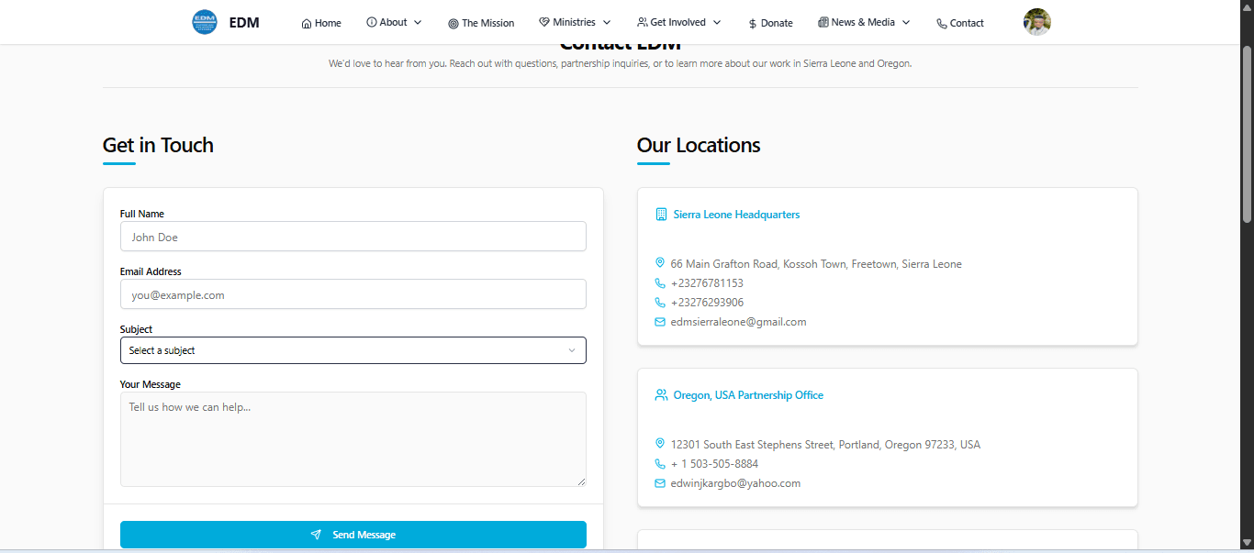Click the Send Message button
Viewport: 1254px width, 553px height.
(x=353, y=535)
